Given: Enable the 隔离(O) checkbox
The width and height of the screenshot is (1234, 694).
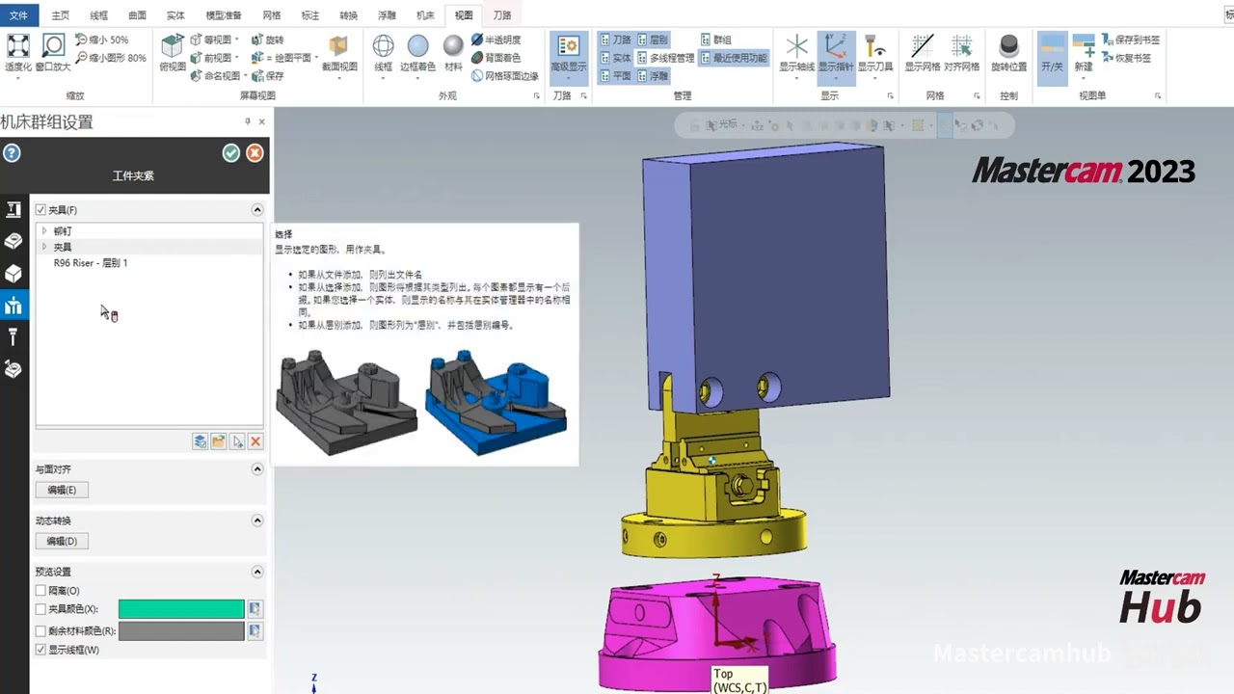Looking at the screenshot, I should point(40,591).
